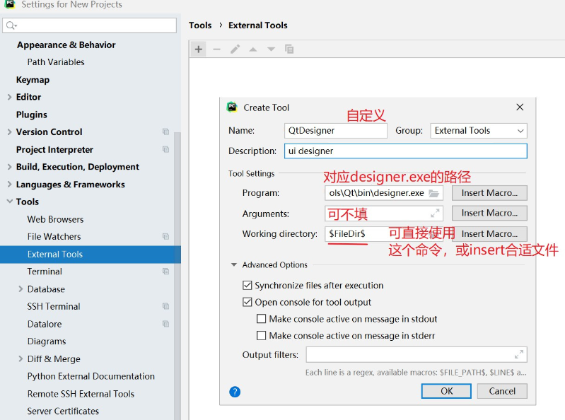Viewport: 565px width, 420px height.
Task: Toggle Open console for tool output
Action: click(x=247, y=302)
